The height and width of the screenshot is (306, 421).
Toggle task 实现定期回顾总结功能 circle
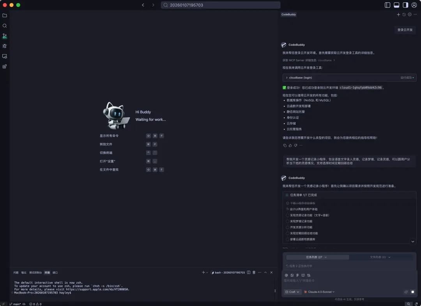(288, 233)
